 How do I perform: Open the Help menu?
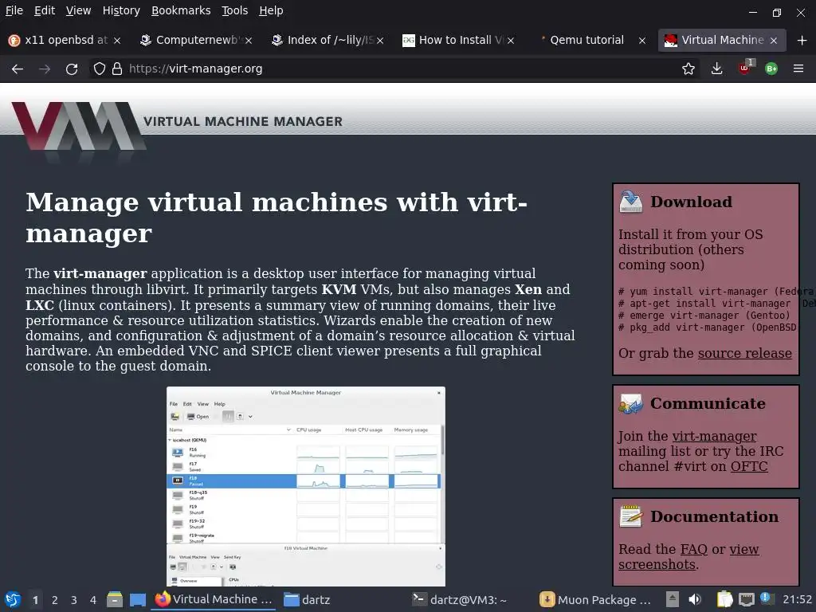click(271, 10)
